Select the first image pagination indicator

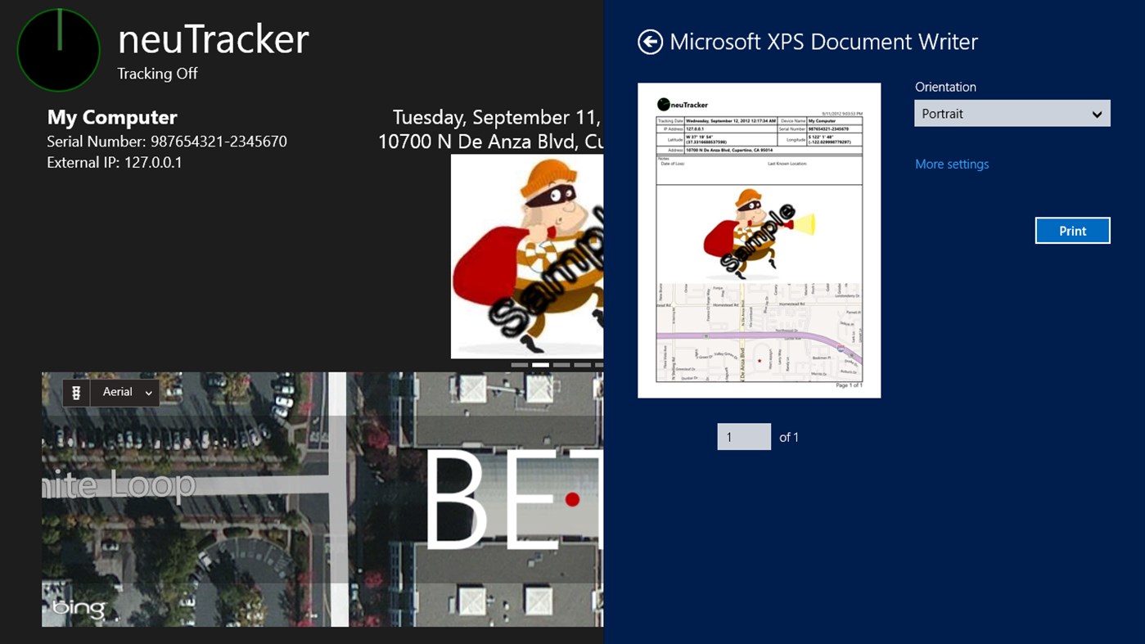click(x=519, y=365)
